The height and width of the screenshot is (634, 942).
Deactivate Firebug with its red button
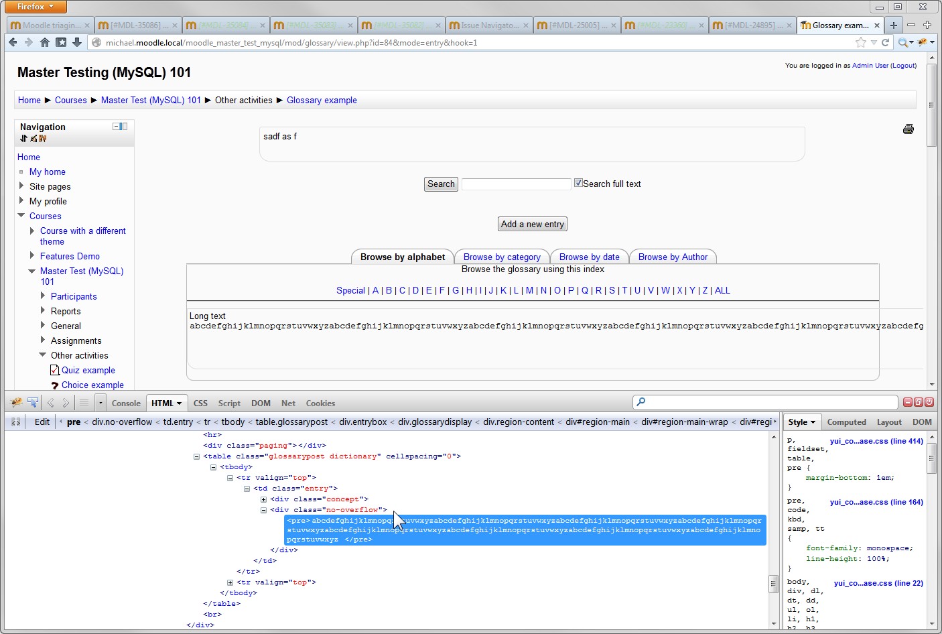point(929,402)
